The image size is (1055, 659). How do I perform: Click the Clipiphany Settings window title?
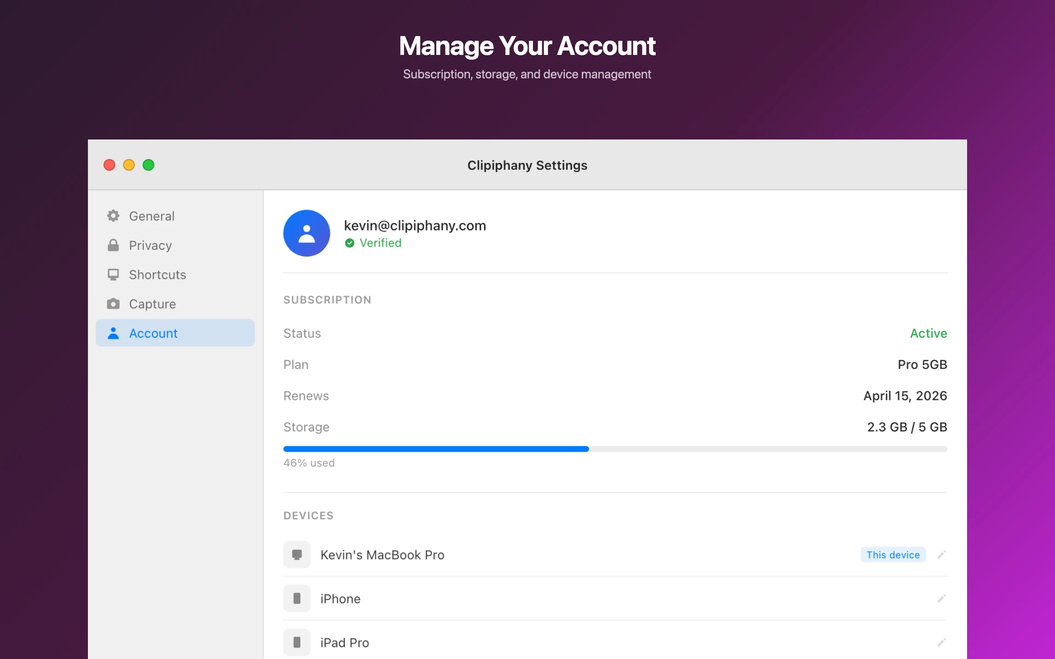527,165
